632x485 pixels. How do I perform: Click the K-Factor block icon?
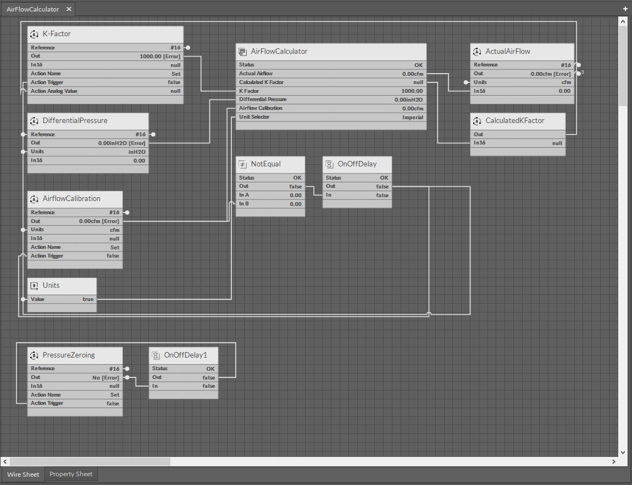click(x=34, y=34)
